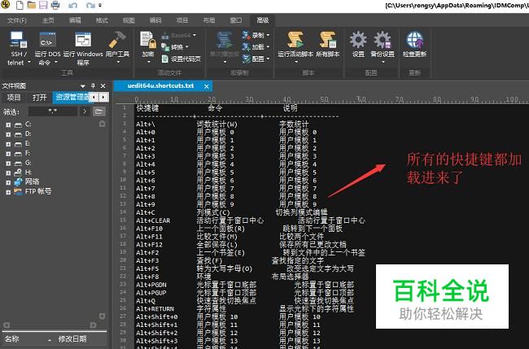Select the 资源管理器 tab in file view
This screenshot has height=349, width=529.
tap(72, 98)
